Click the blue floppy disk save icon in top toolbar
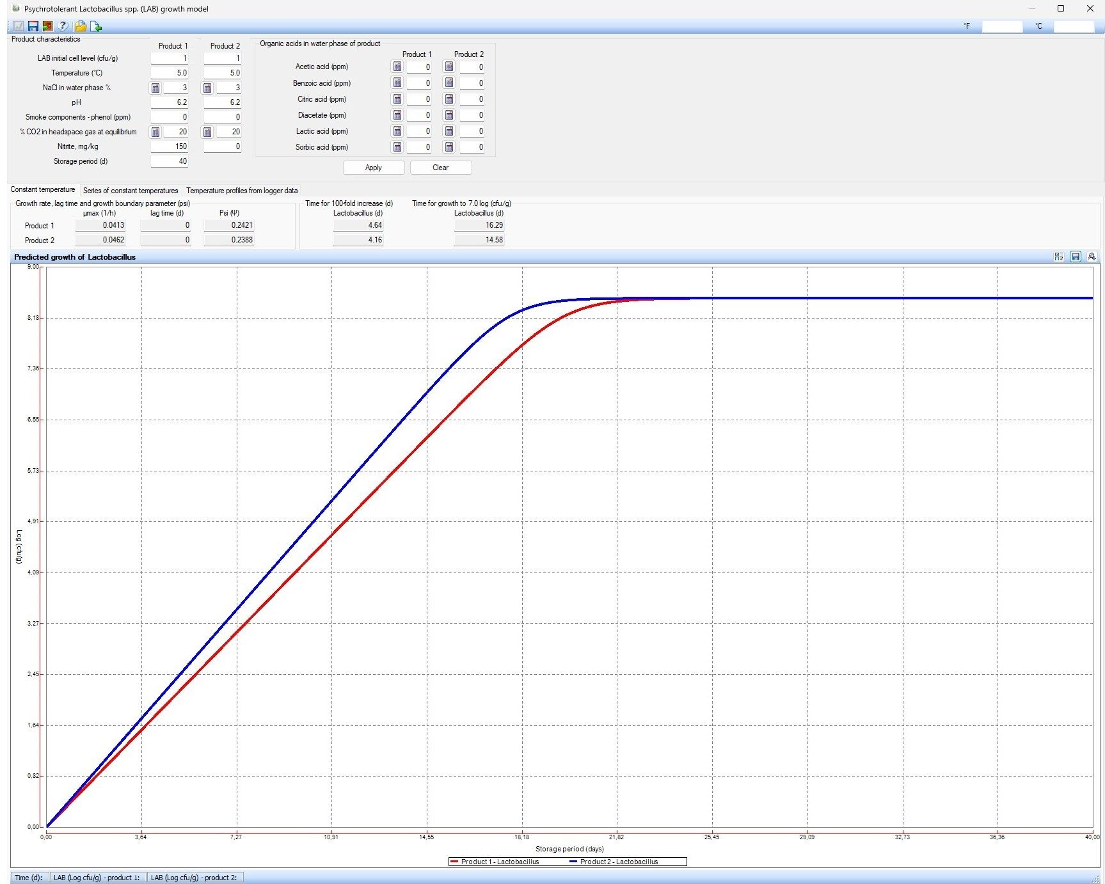 coord(33,26)
